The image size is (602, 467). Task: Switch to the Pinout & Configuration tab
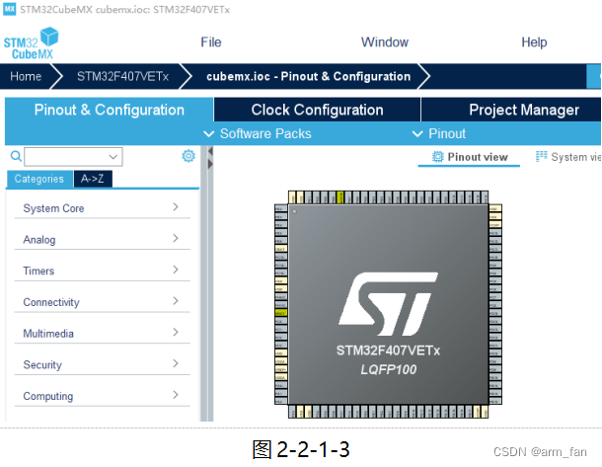(x=110, y=110)
